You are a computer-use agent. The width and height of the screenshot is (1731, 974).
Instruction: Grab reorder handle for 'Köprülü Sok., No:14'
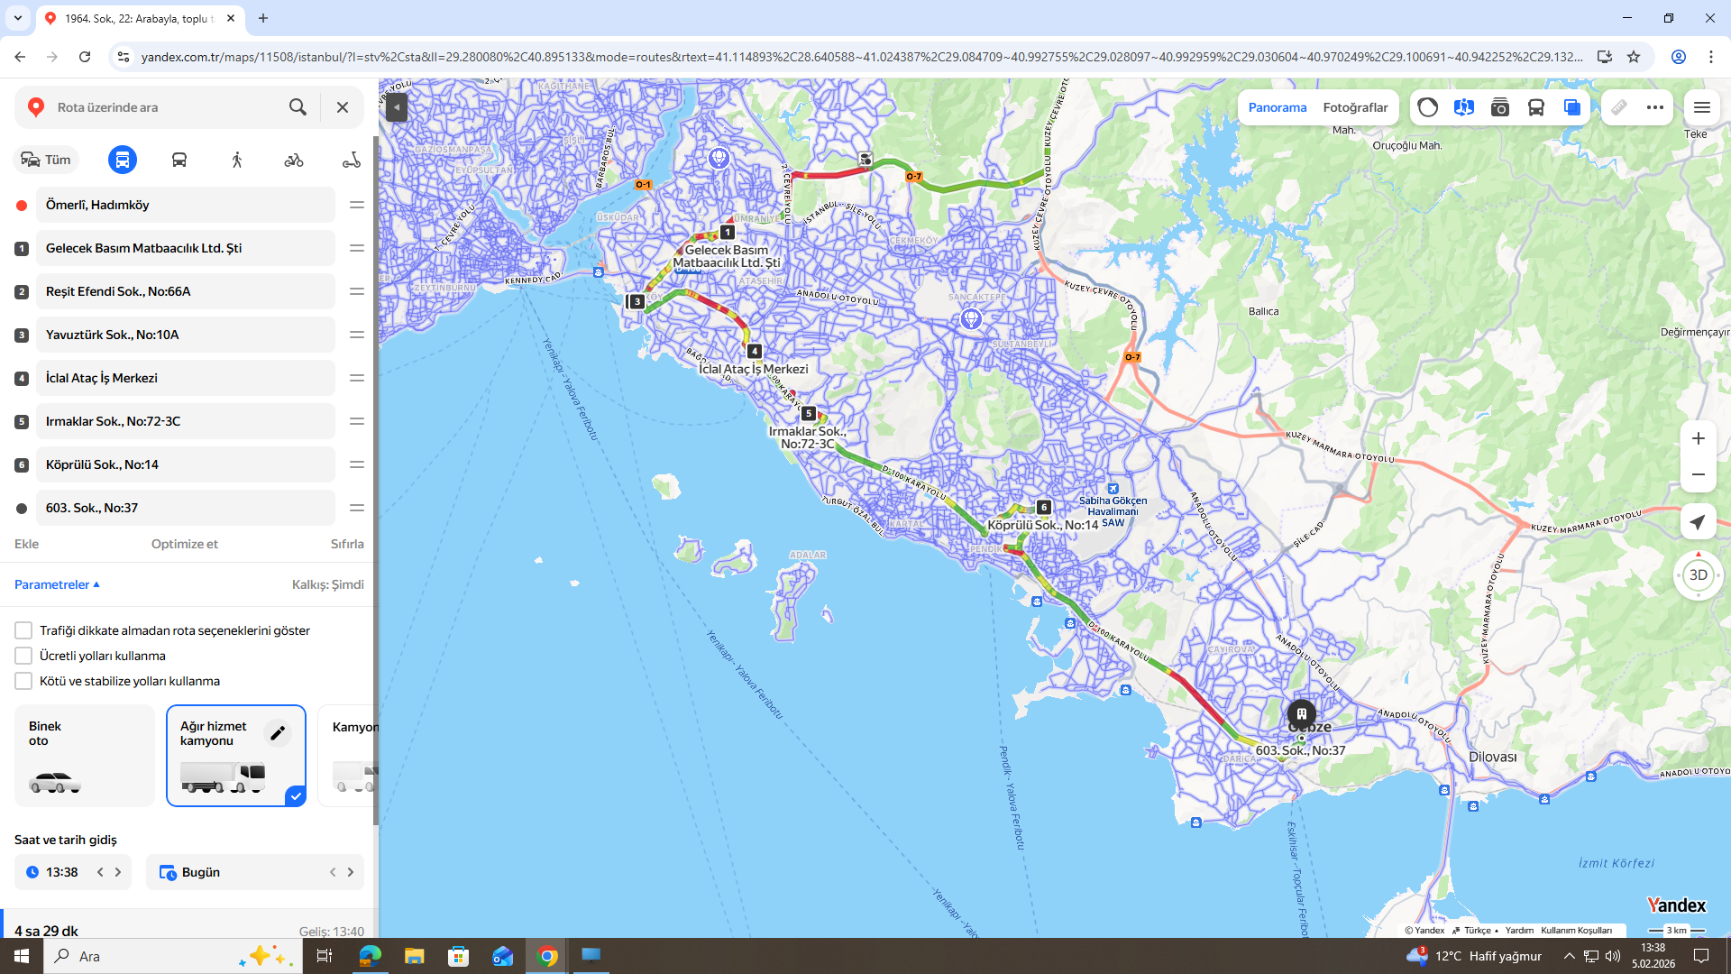tap(357, 464)
